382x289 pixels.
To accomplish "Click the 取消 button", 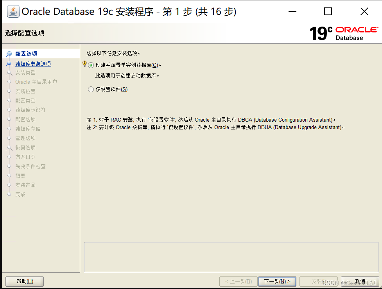I will click(360, 282).
